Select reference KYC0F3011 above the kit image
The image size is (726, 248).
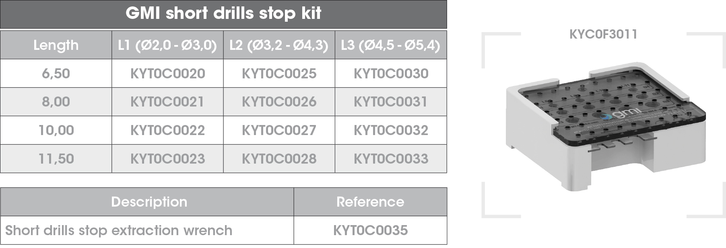click(x=603, y=34)
